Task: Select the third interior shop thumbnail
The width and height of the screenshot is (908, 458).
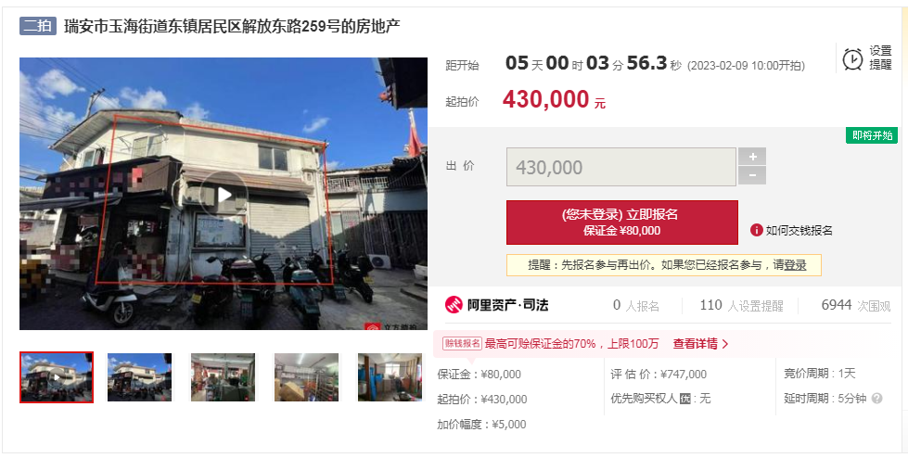Action: 223,377
